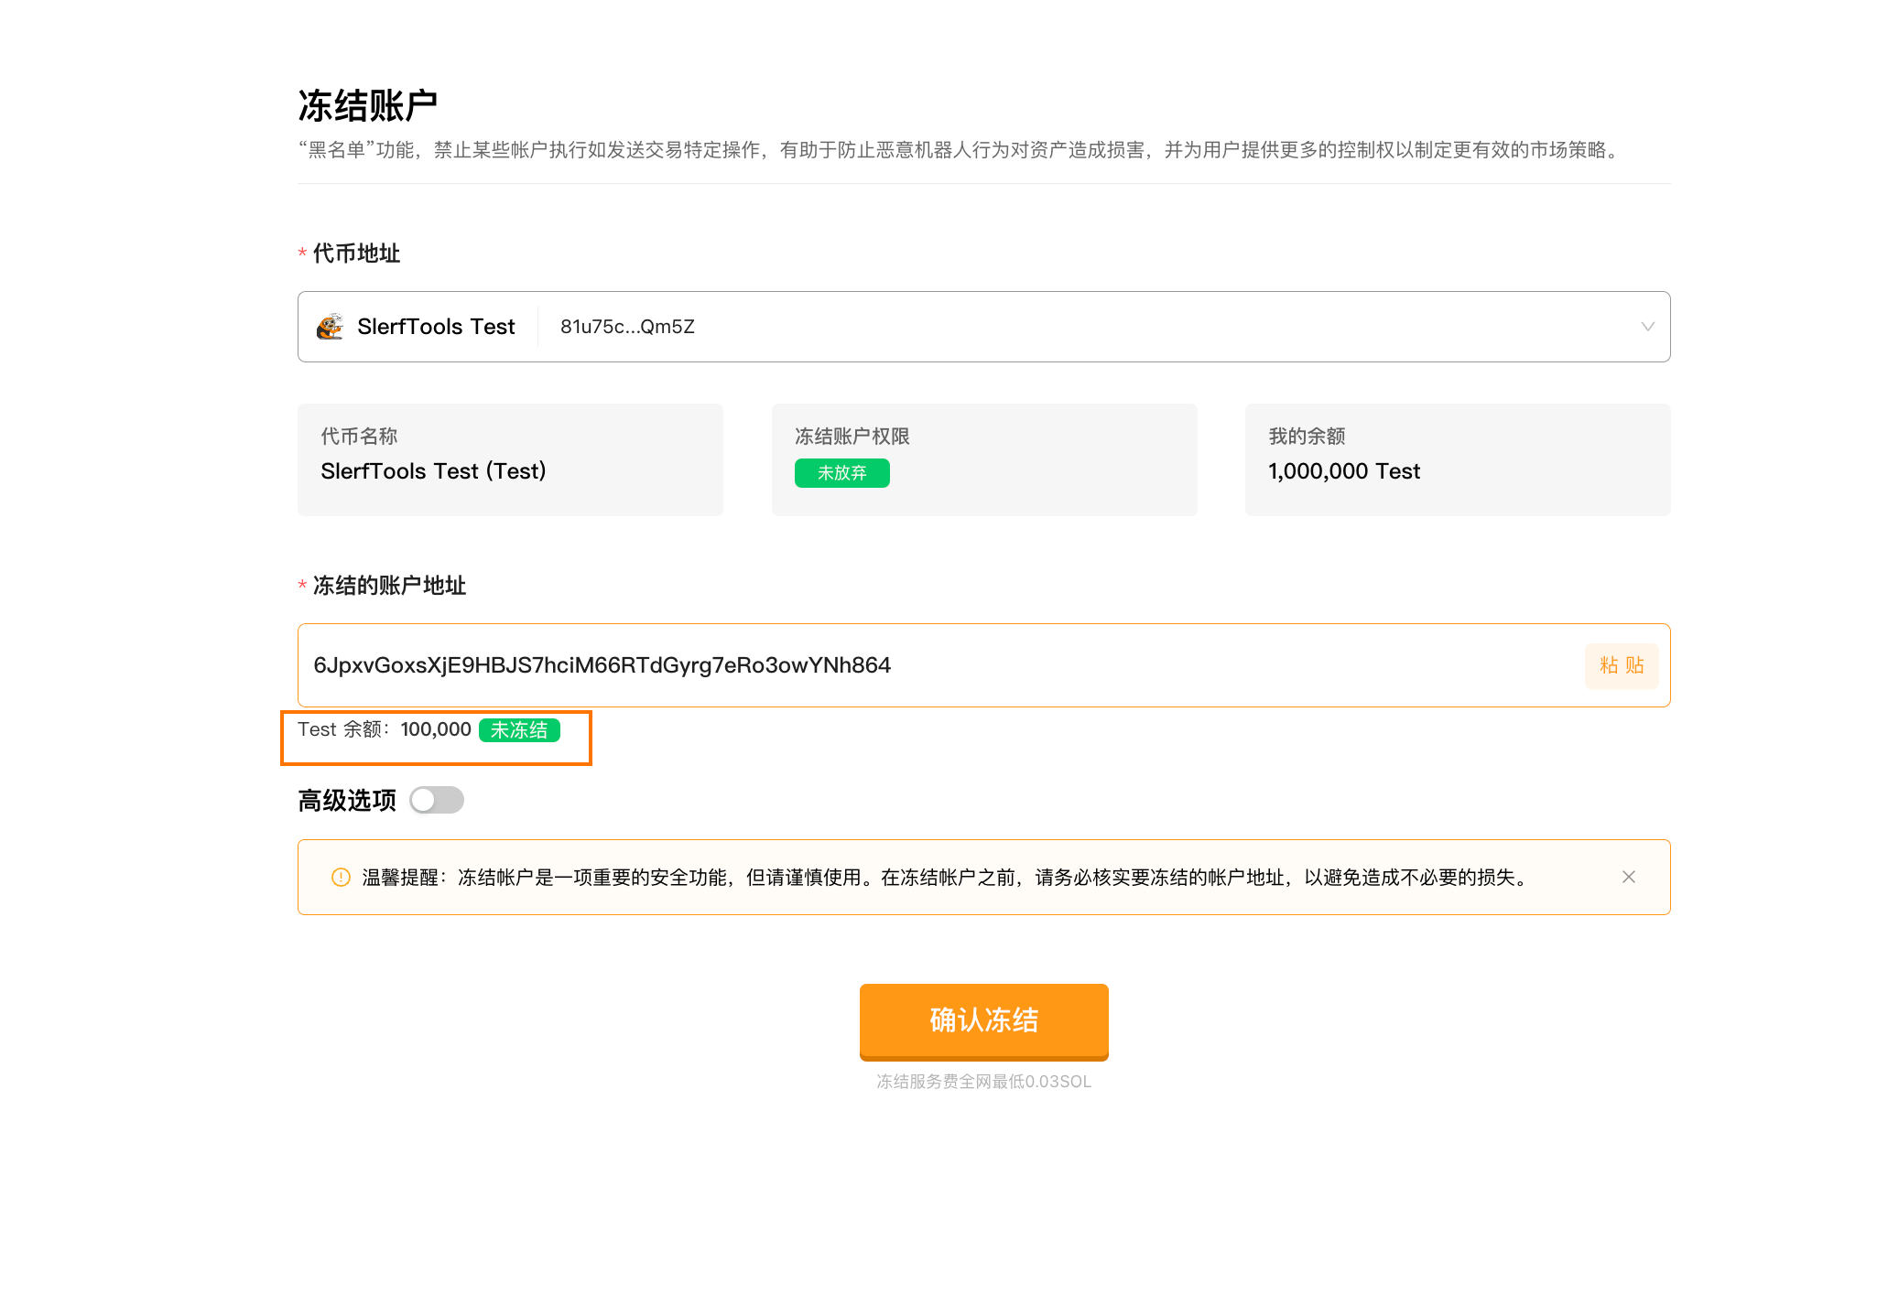Screen dimensions: 1899x1316
Task: Click the 未放弃 green status badge
Action: (841, 473)
